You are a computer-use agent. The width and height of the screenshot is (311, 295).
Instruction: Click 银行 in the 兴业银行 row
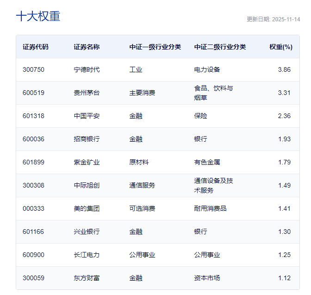tap(200, 232)
